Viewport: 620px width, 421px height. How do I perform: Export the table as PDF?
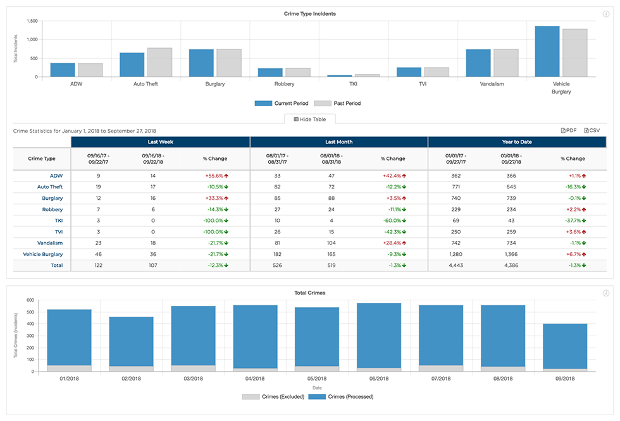click(x=569, y=130)
